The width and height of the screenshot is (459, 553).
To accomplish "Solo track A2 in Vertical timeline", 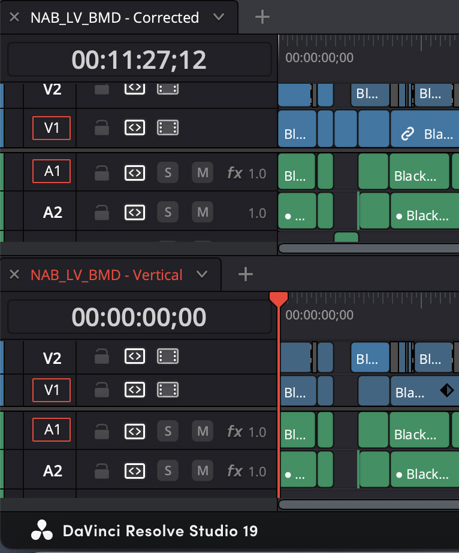I will pos(168,470).
